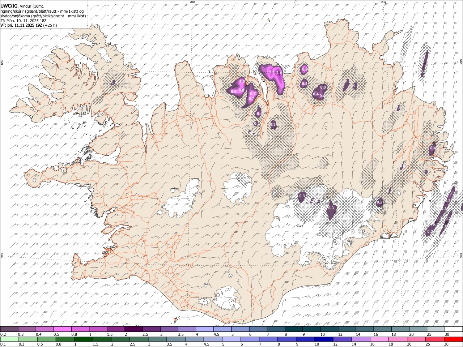Pick the snow scale swatch labeled 2.5
Screen dimensions: 463x347
[151, 329]
